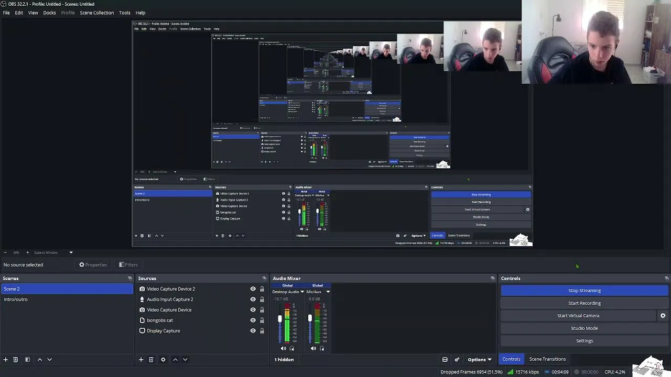Select Scene 2 in the Scenes list
This screenshot has height=377, width=671.
(x=67, y=289)
